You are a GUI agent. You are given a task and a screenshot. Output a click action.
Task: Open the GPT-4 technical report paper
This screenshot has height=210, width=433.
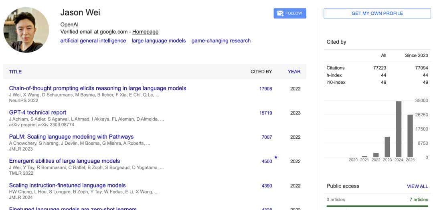tap(38, 113)
